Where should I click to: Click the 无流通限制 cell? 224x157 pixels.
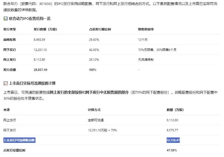pyautogui.click(x=146, y=60)
